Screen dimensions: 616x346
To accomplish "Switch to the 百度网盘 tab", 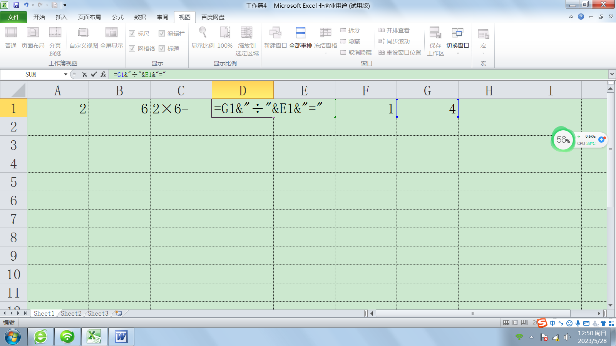I will point(213,17).
